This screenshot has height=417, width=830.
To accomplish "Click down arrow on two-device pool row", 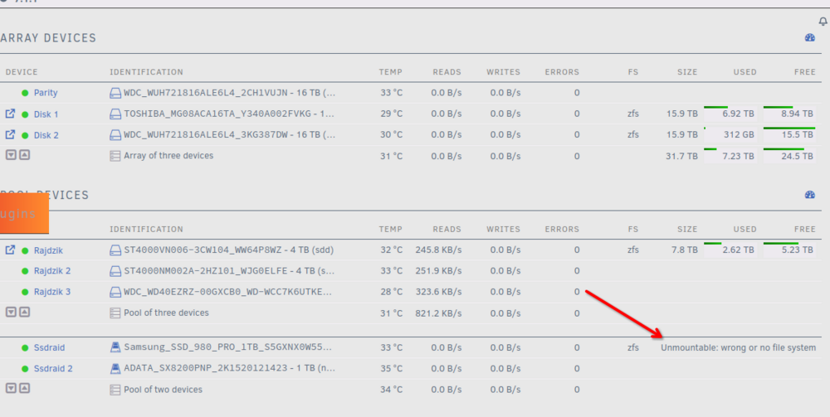I will click(x=11, y=389).
